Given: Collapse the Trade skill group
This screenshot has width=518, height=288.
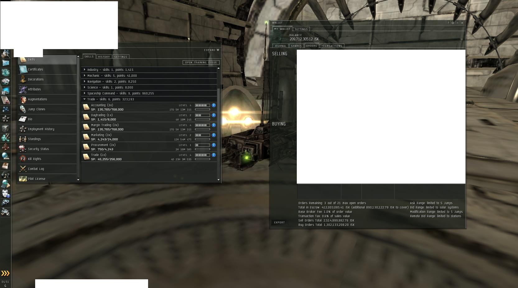Looking at the screenshot, I should pyautogui.click(x=85, y=99).
